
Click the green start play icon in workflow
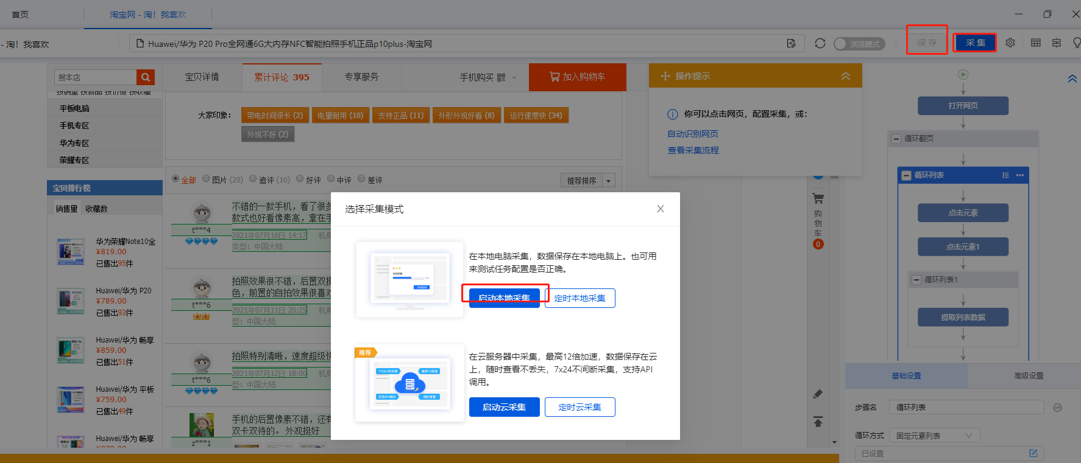[x=963, y=75]
